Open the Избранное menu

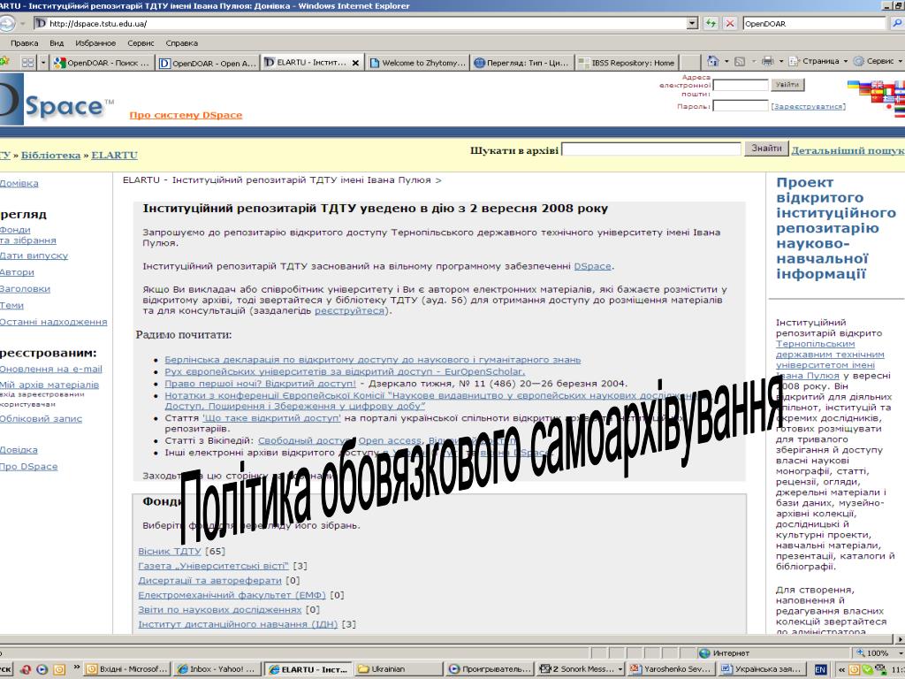click(95, 42)
